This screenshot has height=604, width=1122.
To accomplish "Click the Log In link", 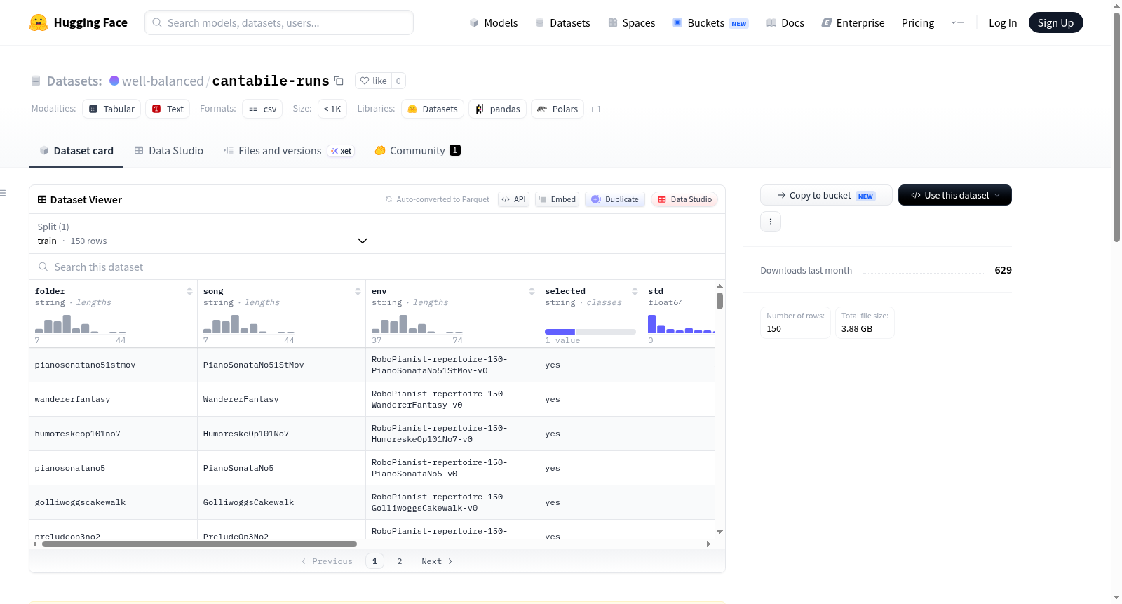I will point(1003,22).
